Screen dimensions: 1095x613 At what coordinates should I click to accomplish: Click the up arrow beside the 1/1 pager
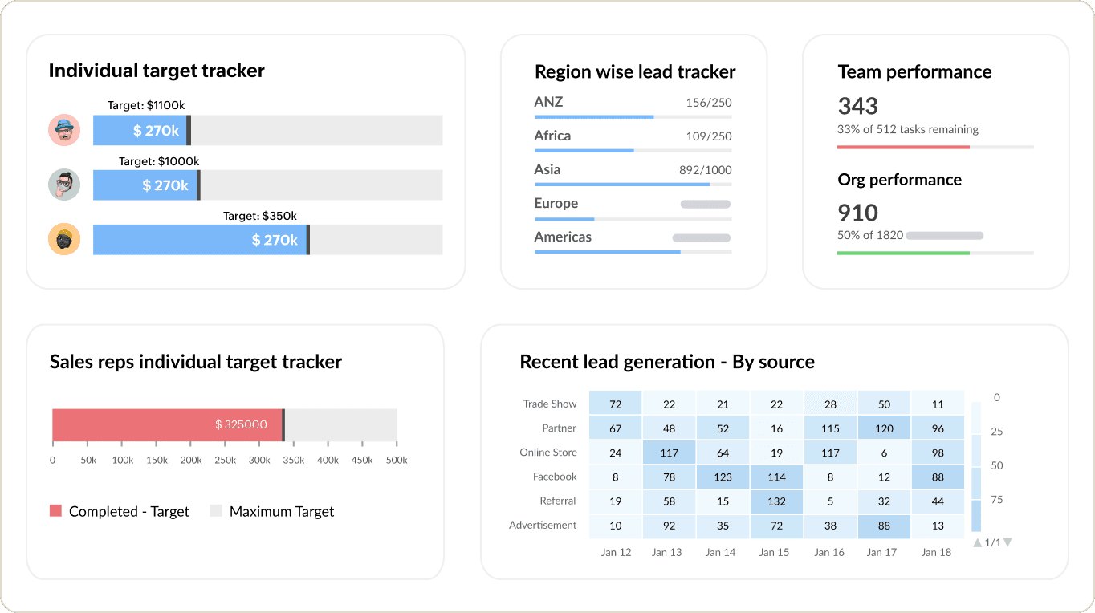976,542
